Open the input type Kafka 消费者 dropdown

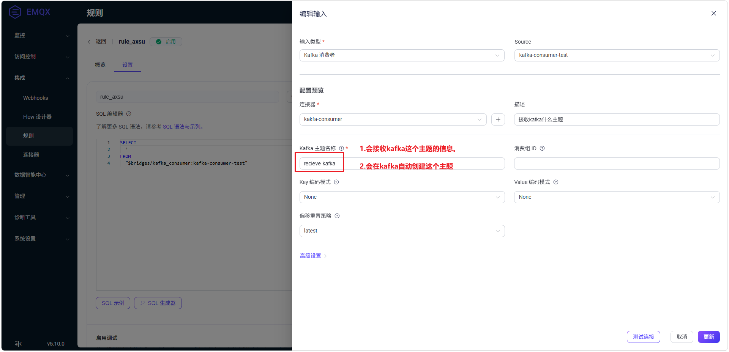pos(402,55)
